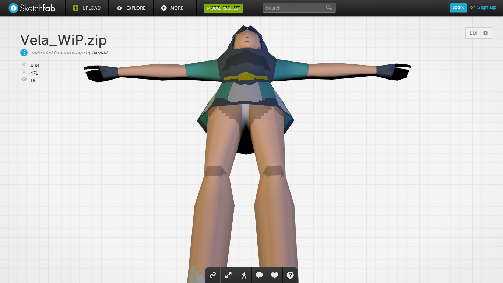Click the blue info icon
This screenshot has height=283, width=503.
24,53
